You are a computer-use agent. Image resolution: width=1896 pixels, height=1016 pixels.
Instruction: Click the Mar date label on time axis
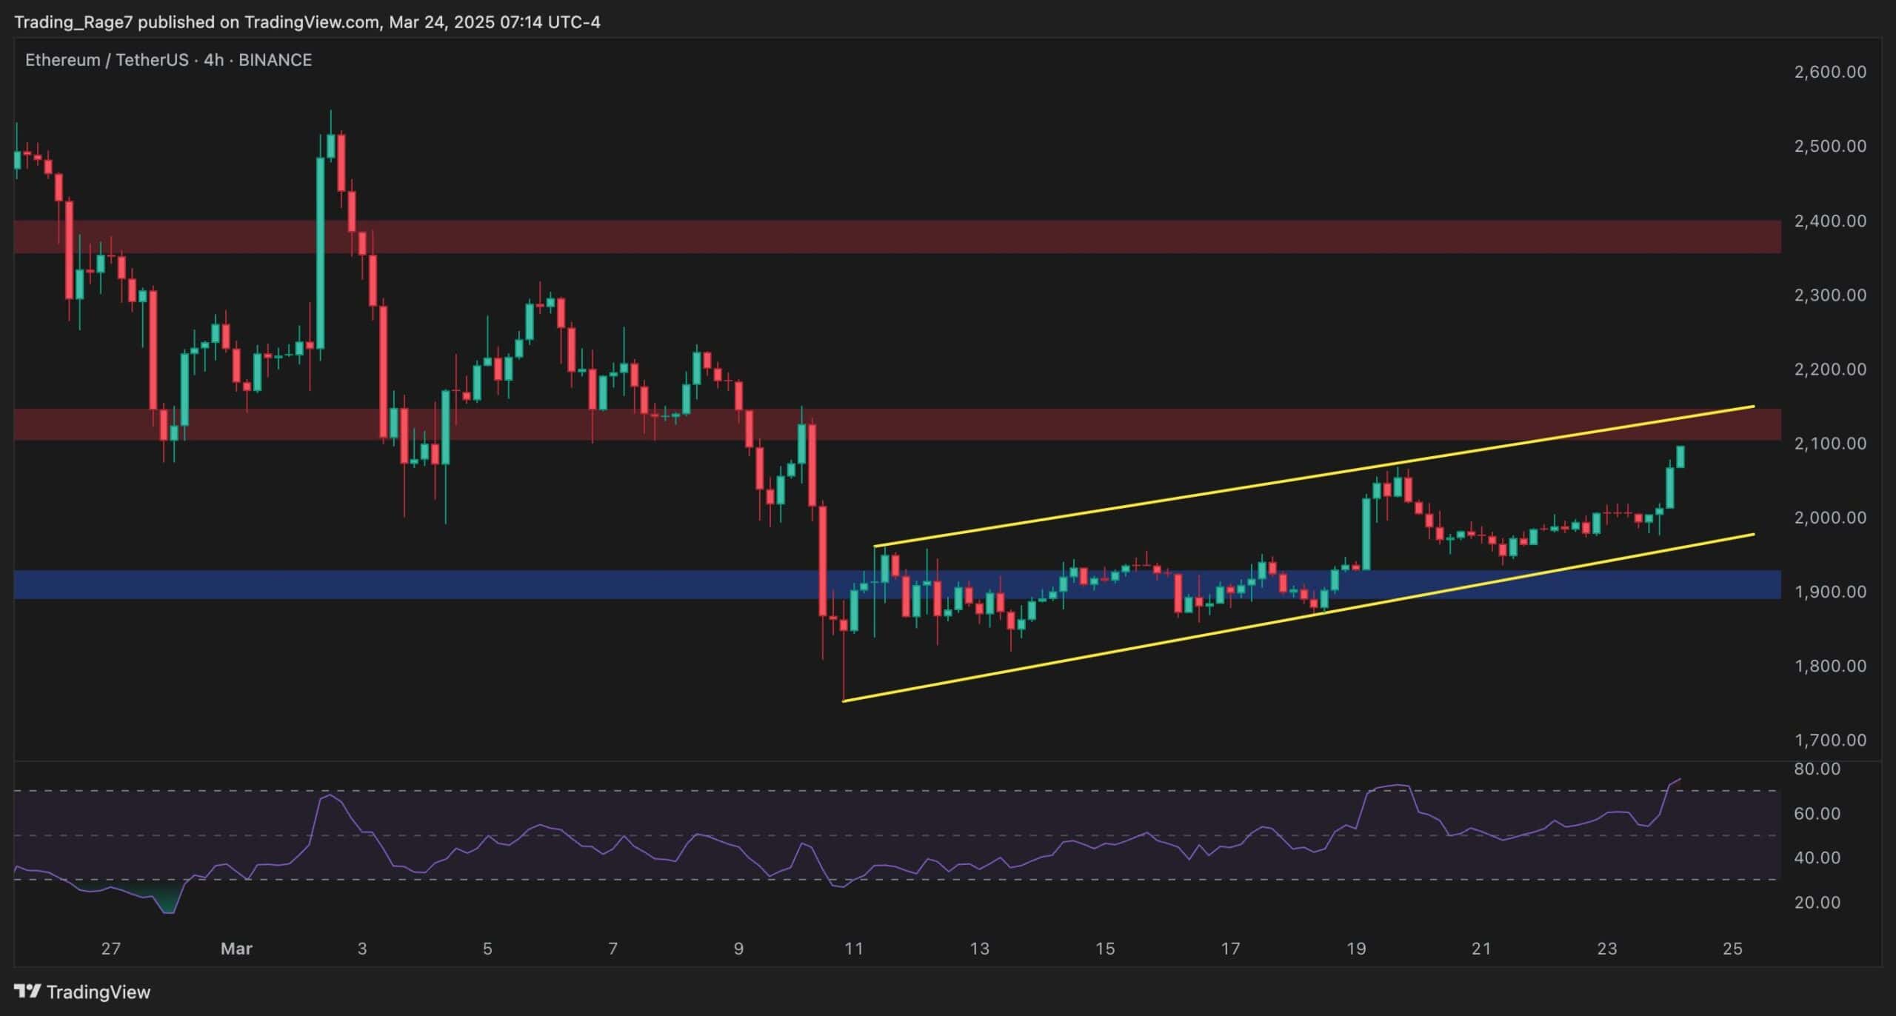(x=236, y=949)
